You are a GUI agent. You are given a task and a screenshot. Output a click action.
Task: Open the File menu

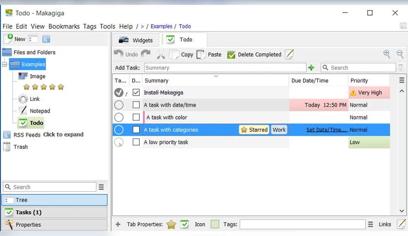click(7, 26)
